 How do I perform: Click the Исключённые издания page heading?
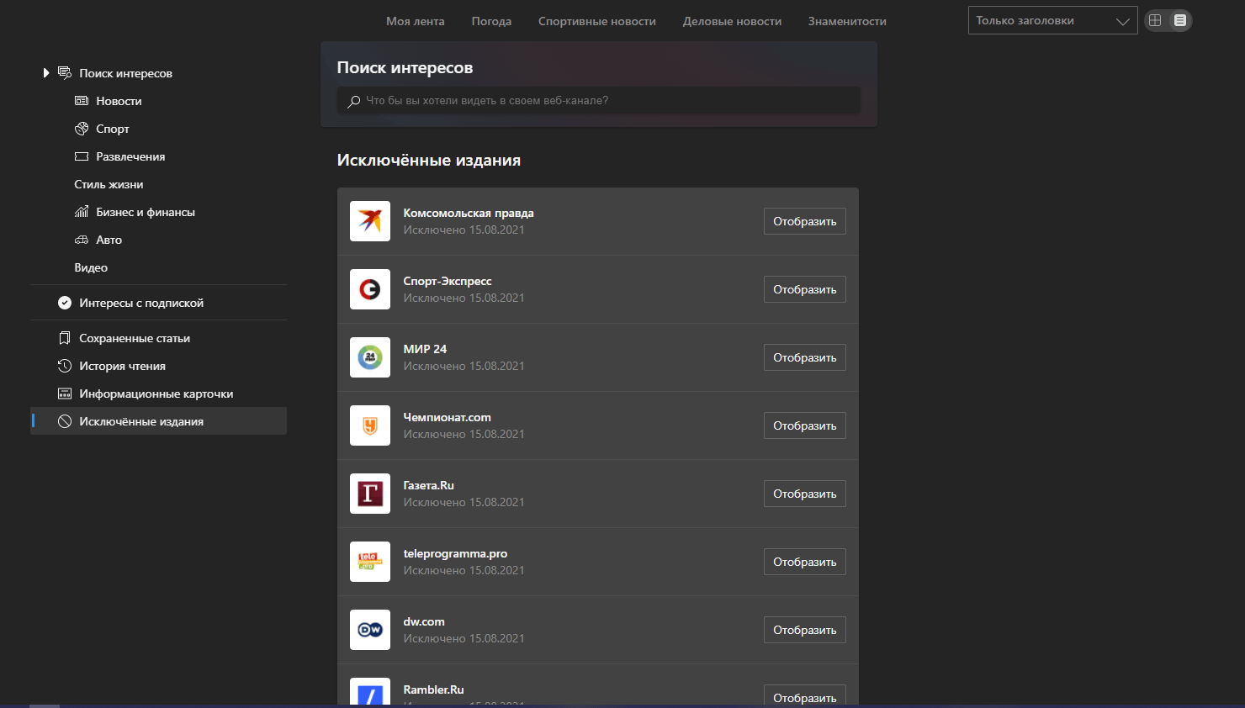(x=429, y=160)
